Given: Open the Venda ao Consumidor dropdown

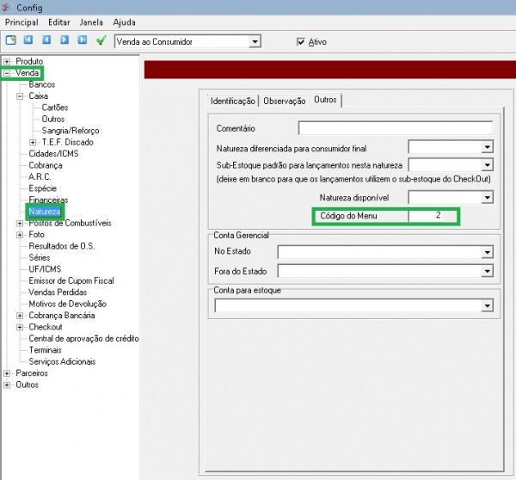Looking at the screenshot, I should click(x=255, y=41).
